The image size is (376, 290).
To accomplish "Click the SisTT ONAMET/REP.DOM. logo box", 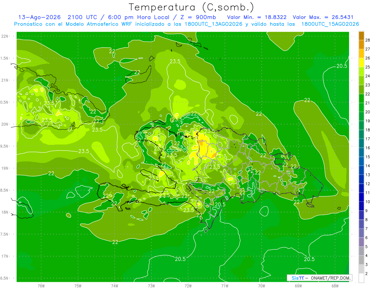I will pyautogui.click(x=320, y=278).
